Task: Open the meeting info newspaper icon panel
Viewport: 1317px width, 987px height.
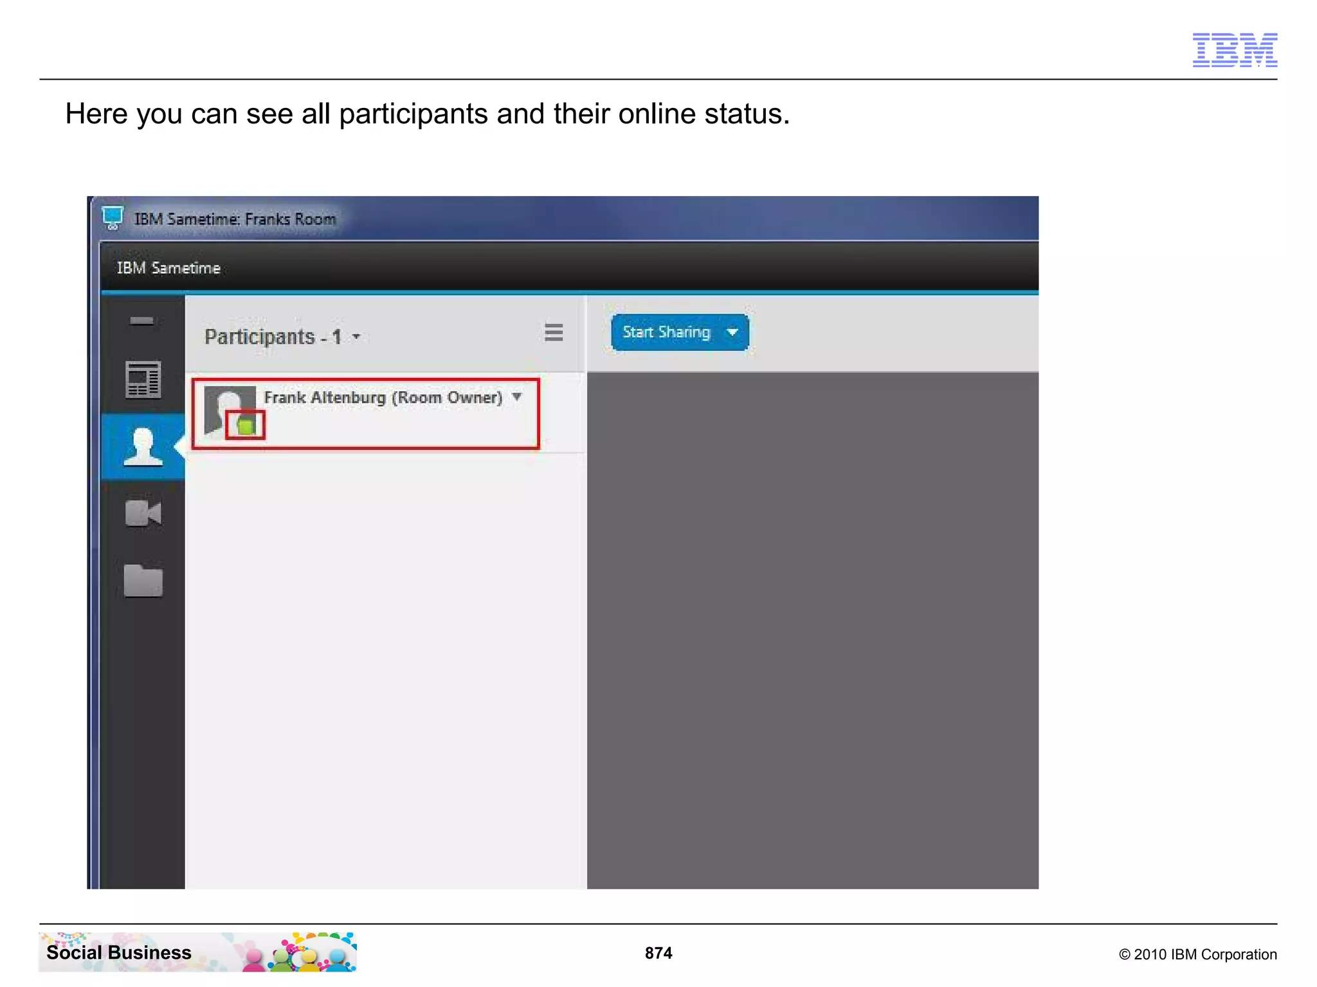Action: click(x=143, y=379)
